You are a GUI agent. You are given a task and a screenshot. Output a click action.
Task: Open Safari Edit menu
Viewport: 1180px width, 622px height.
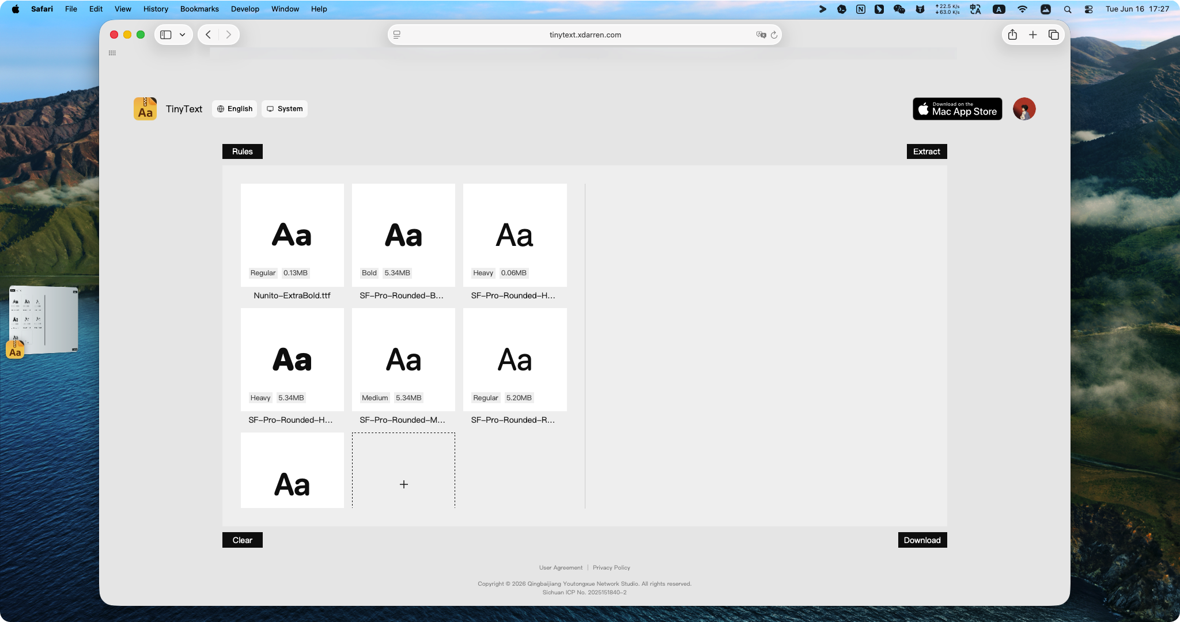(96, 9)
